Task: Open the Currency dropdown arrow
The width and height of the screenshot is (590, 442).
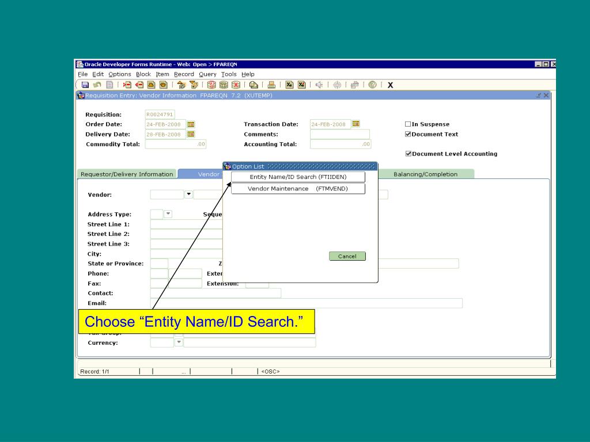Action: [179, 342]
